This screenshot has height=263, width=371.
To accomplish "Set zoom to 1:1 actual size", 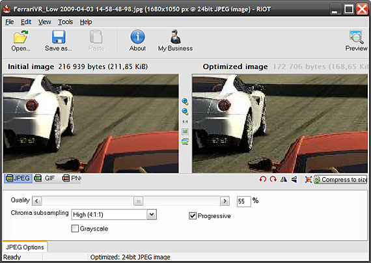I will pos(185,122).
